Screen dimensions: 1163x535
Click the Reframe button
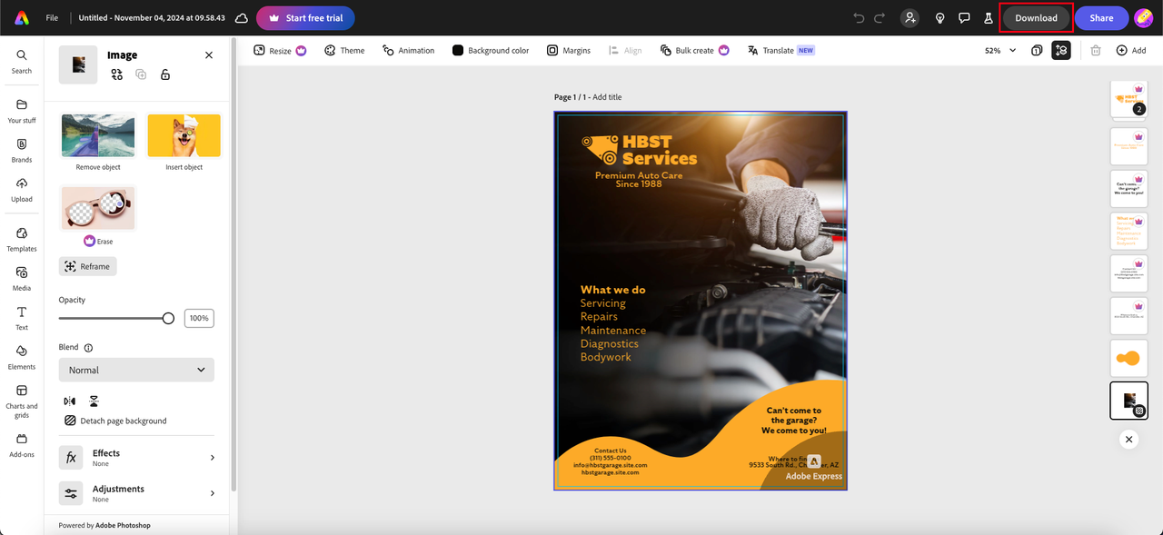(88, 266)
